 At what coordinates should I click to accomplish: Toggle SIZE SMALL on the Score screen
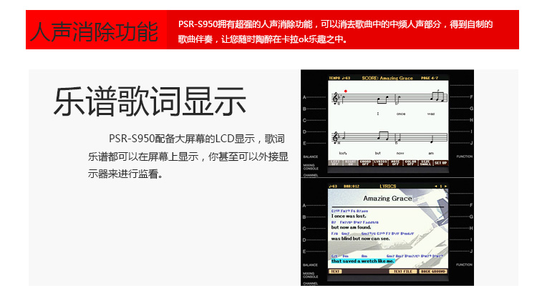click(425, 163)
